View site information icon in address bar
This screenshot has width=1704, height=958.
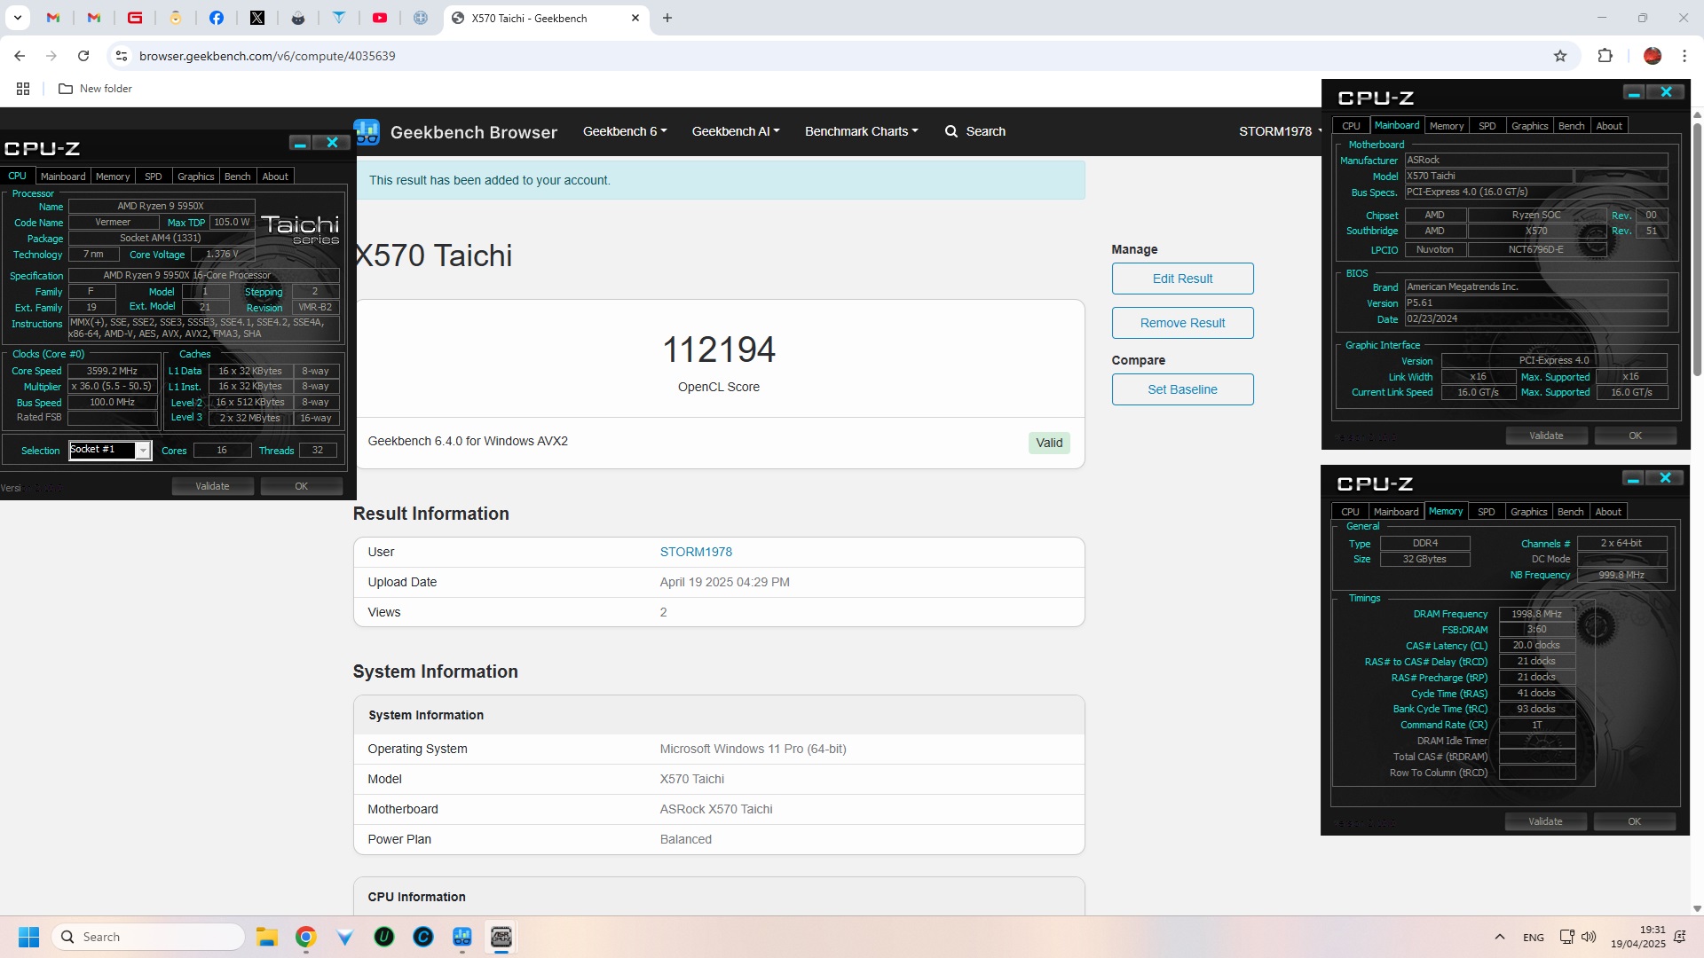coord(122,56)
